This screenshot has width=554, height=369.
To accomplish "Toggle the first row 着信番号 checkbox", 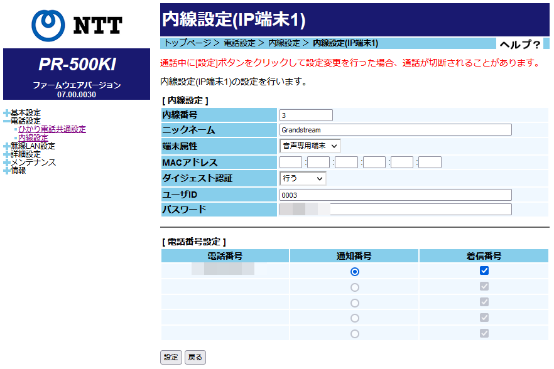I will click(x=484, y=271).
